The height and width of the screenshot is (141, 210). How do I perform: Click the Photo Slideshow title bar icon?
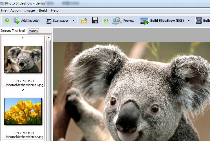point(1,3)
